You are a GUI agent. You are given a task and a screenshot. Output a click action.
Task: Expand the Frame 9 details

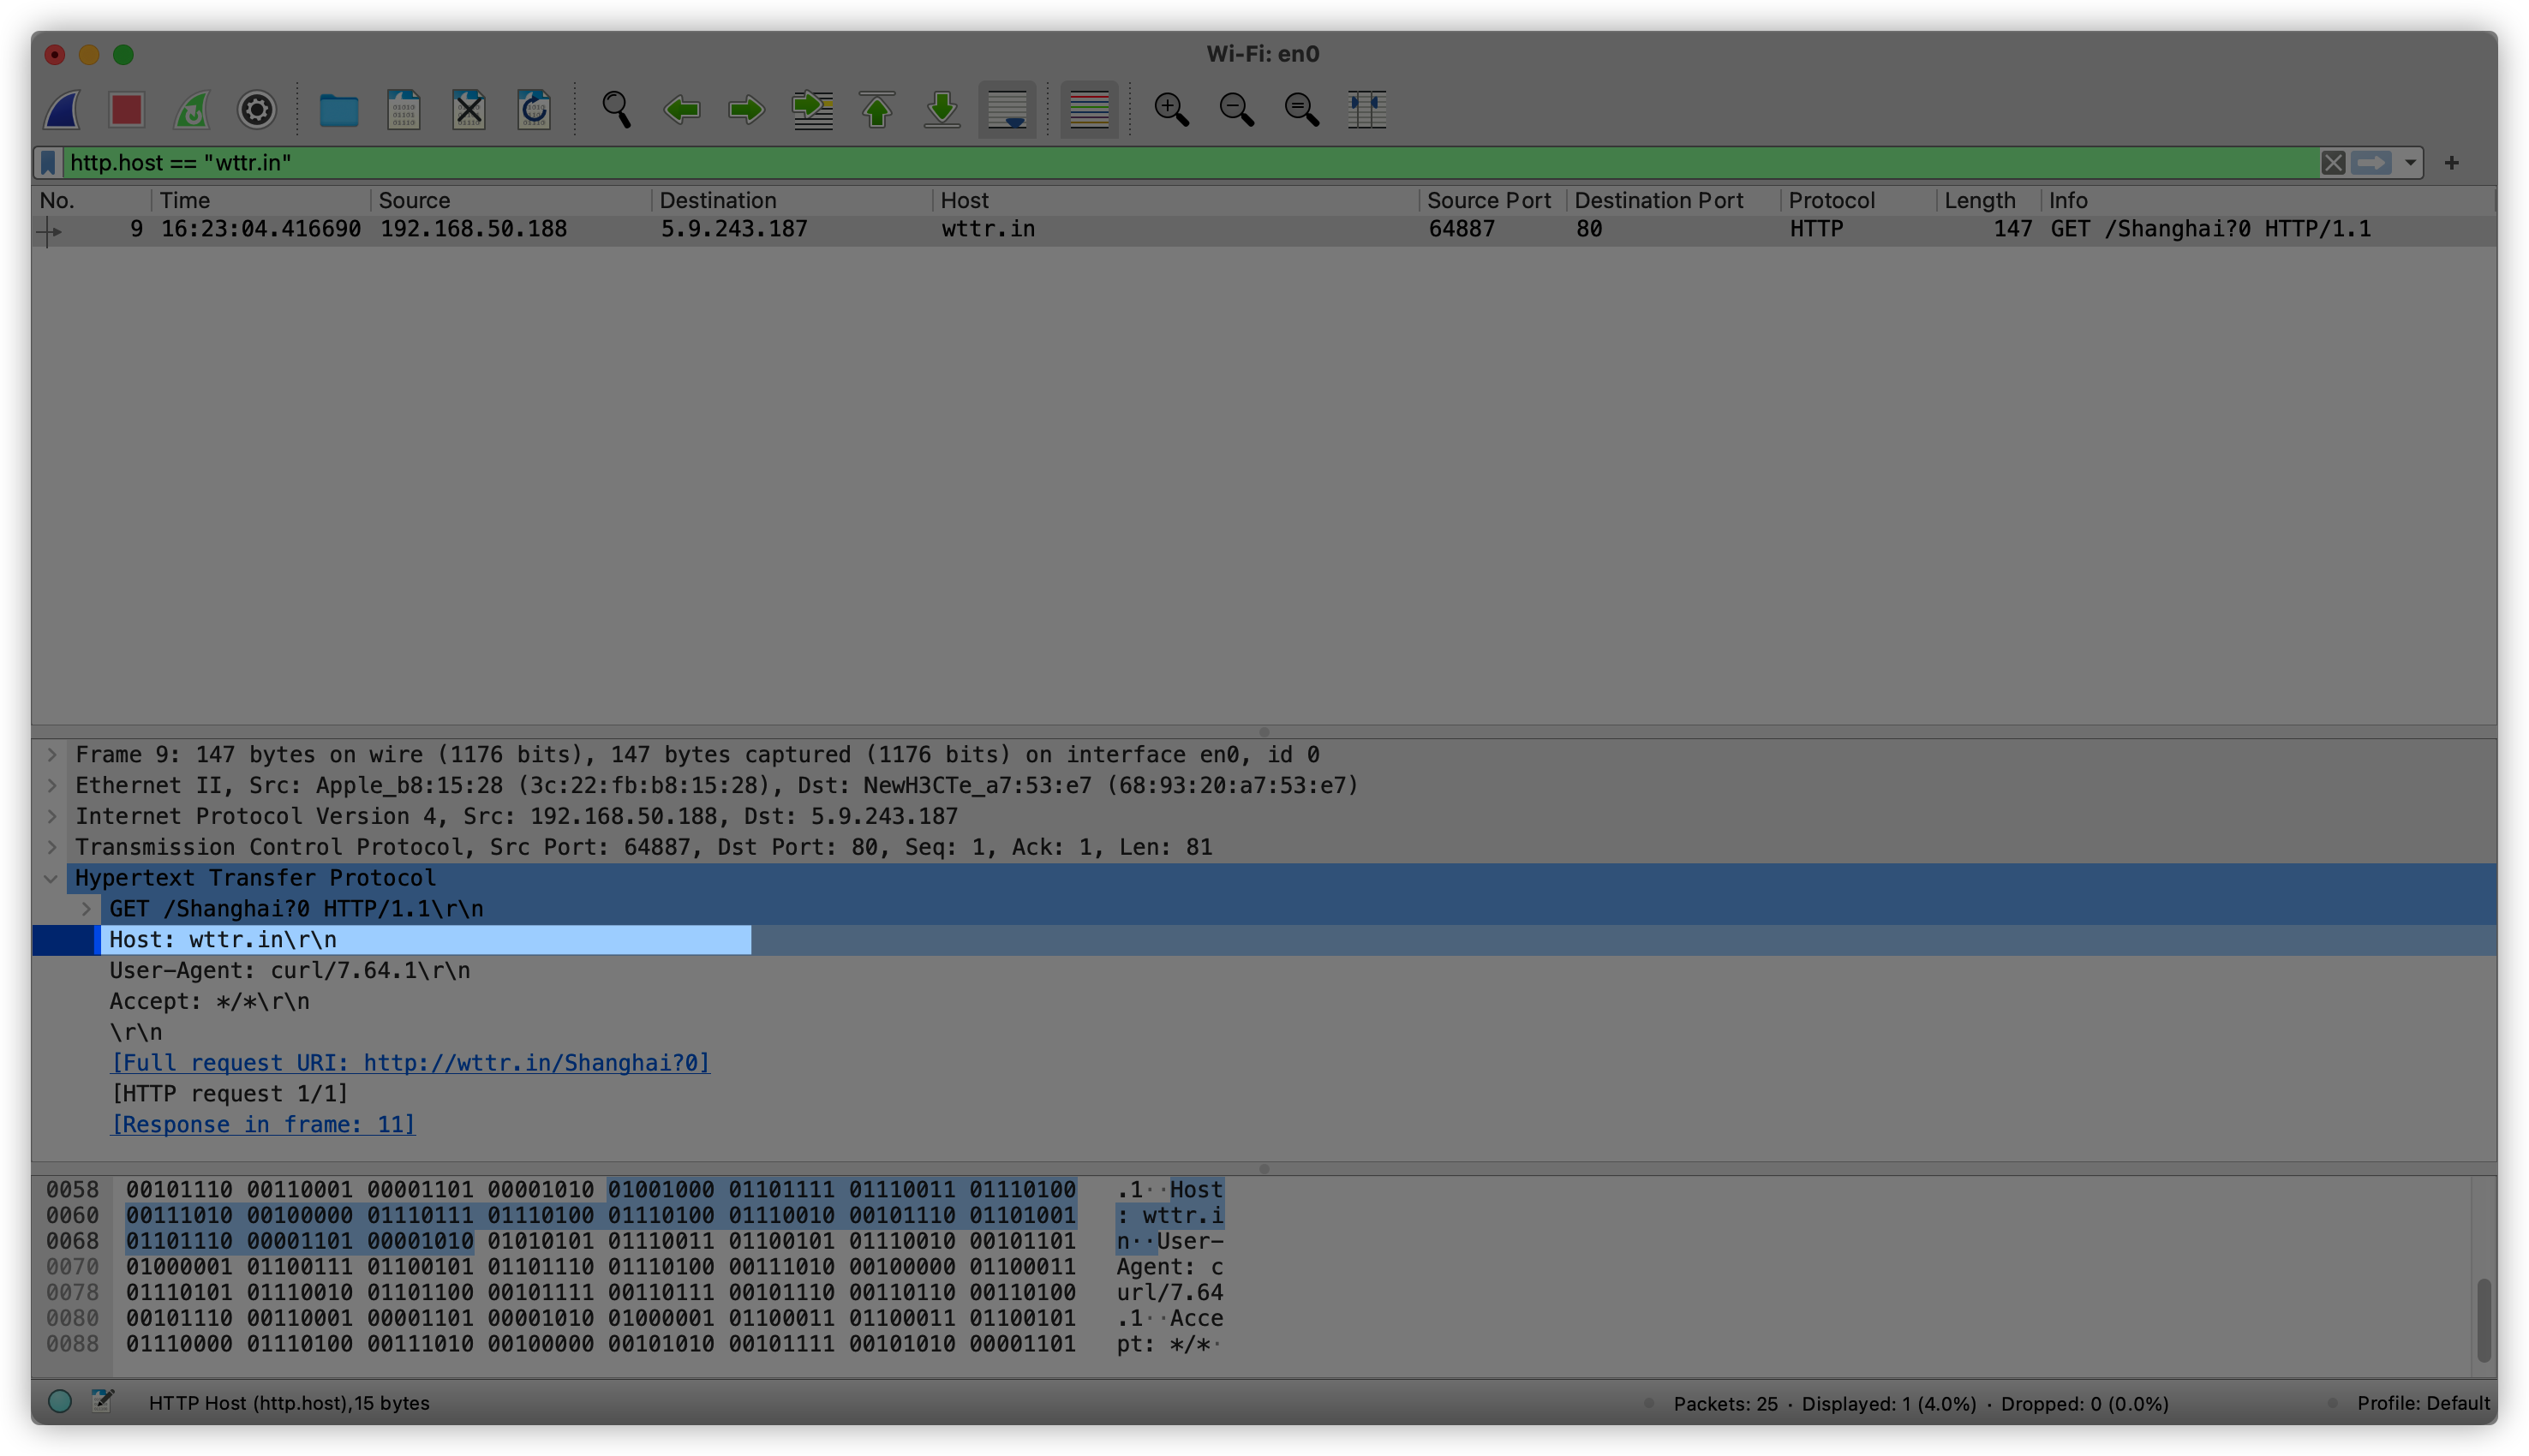point(52,755)
